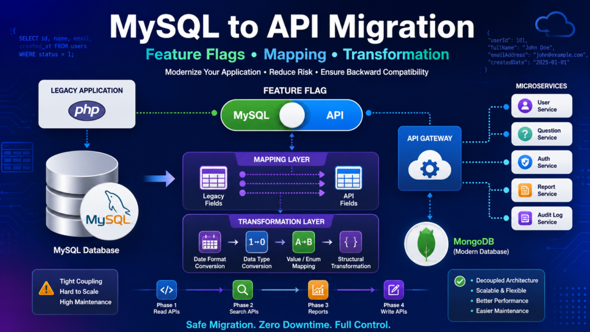This screenshot has height=332, width=590.
Task: Click the Phase 4 Write APIs edit icon
Action: pyautogui.click(x=394, y=290)
